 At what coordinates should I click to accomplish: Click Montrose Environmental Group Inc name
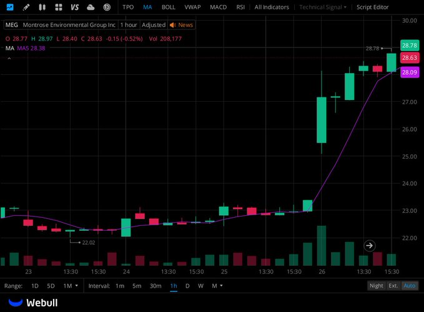point(69,25)
